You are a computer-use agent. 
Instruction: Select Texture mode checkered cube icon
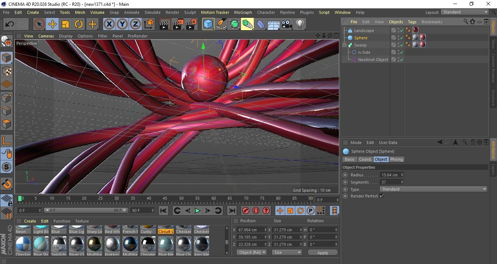tap(7, 71)
